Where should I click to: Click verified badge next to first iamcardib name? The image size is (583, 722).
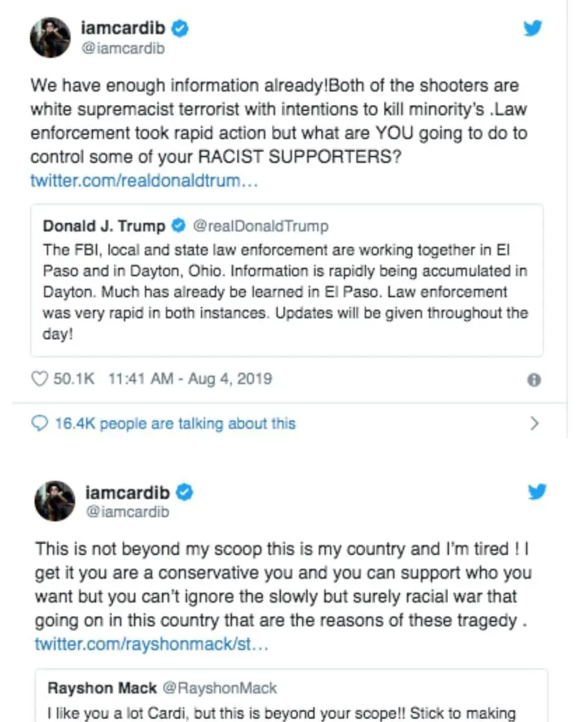(180, 28)
